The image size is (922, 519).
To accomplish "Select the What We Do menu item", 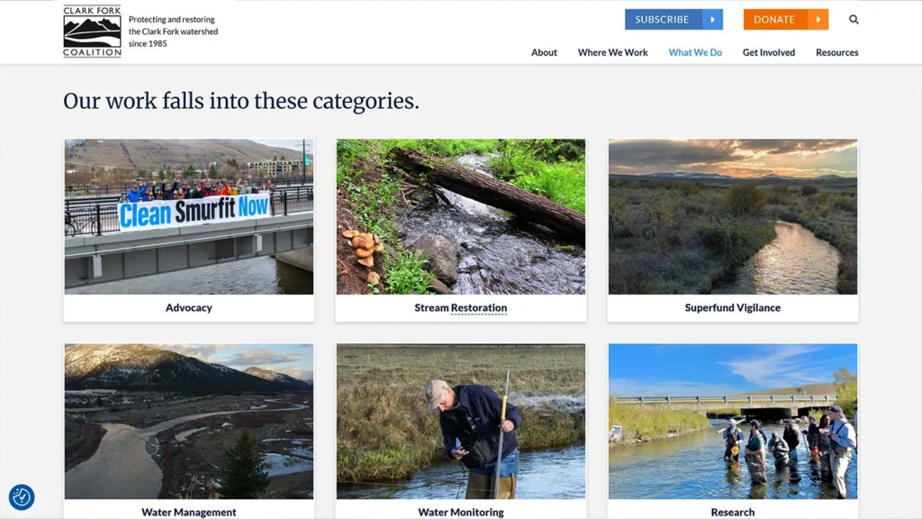I will [x=695, y=52].
